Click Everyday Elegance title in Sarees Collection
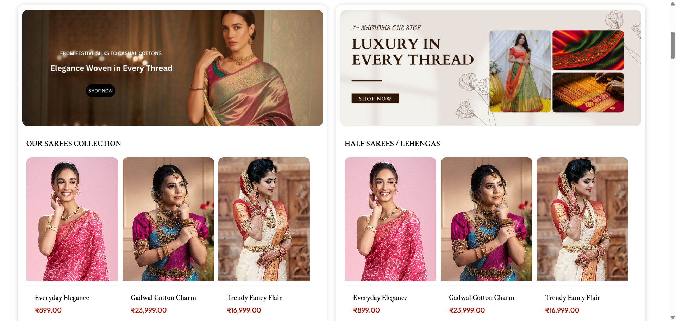Viewport: 676px width, 321px height. click(62, 298)
